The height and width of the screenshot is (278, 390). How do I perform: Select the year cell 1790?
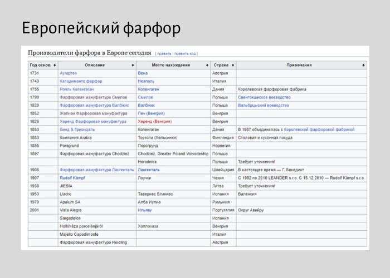click(43, 97)
